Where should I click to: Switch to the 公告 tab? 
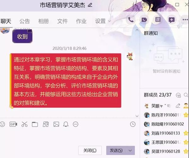pos(25,21)
